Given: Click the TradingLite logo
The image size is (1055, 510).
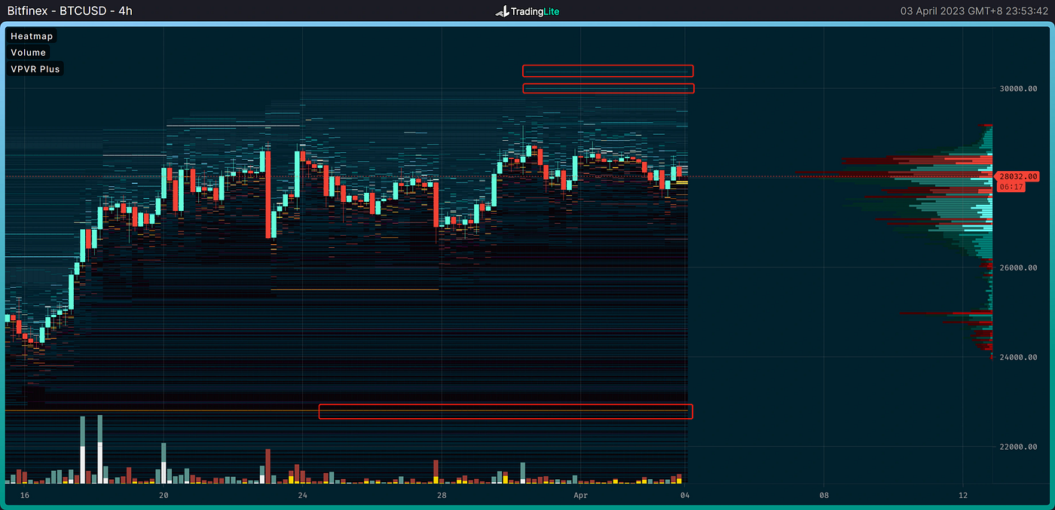Looking at the screenshot, I should pos(527,11).
